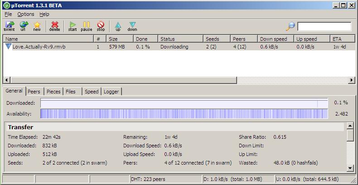Sort by the Status column header
358x185 pixels.
click(x=181, y=39)
